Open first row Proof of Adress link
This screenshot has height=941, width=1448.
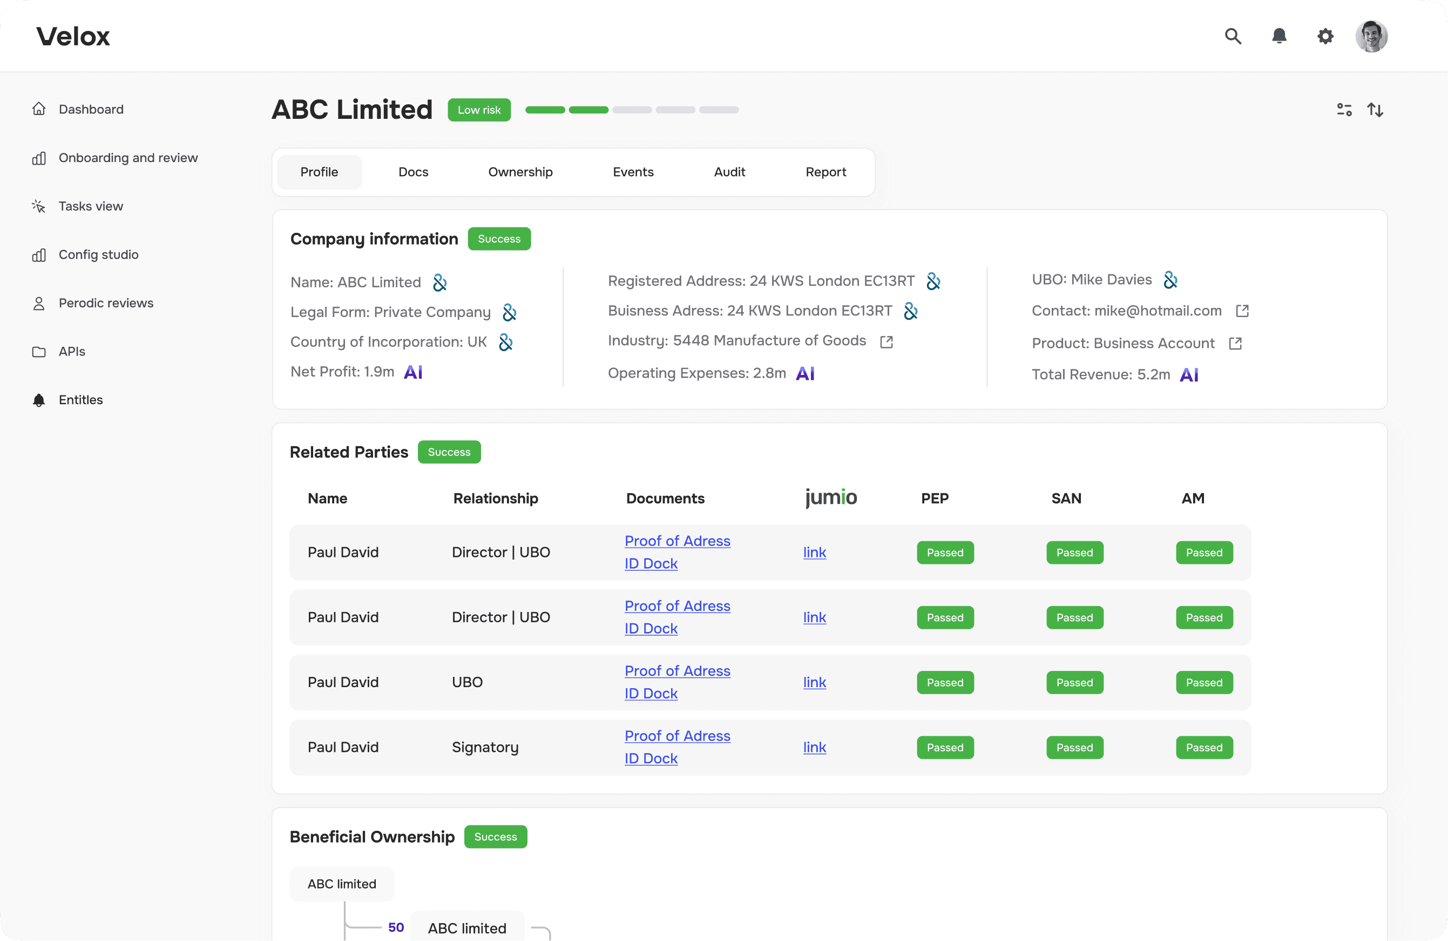[677, 541]
